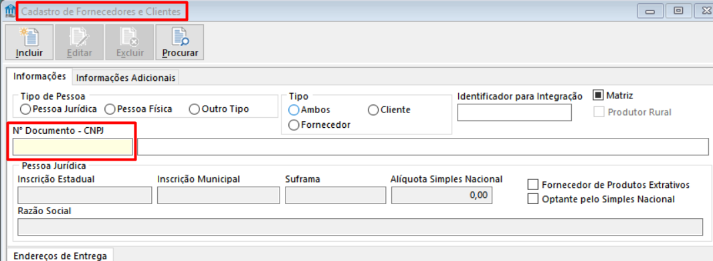Toggle the Produtor Rural checkbox
713x261 pixels.
click(599, 112)
